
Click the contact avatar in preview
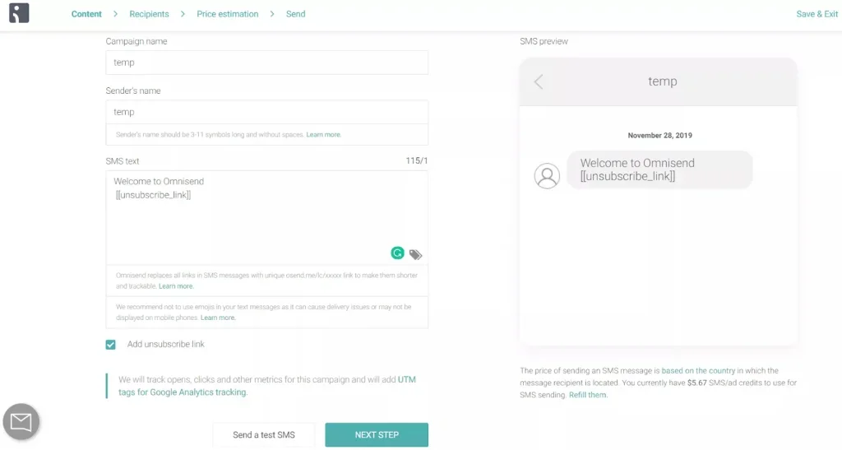click(x=547, y=175)
